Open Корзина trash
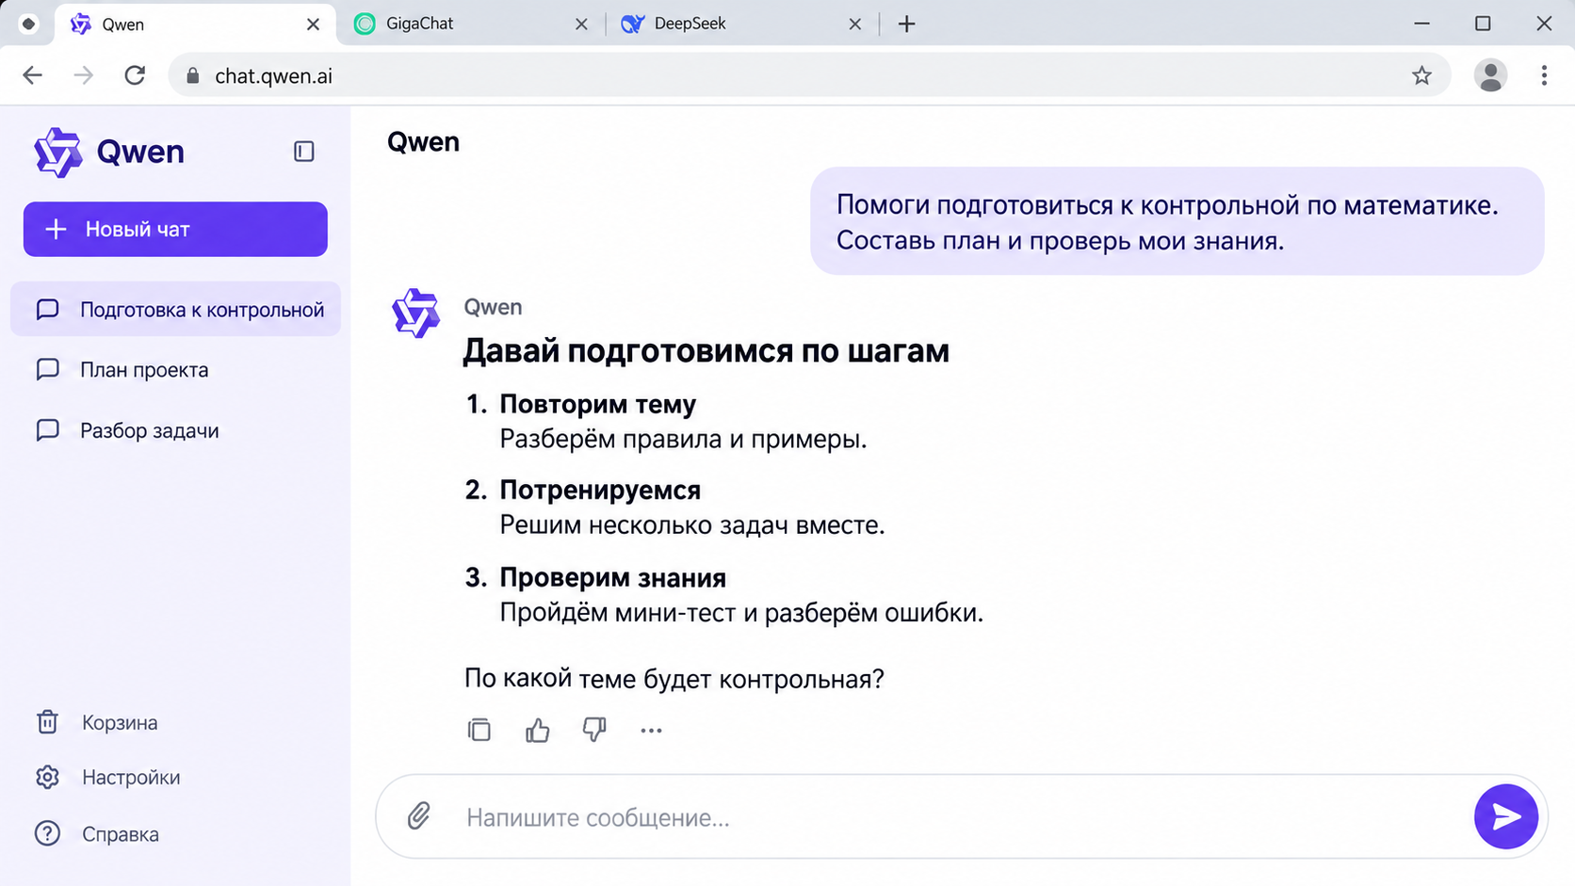Image resolution: width=1575 pixels, height=886 pixels. pos(96,722)
